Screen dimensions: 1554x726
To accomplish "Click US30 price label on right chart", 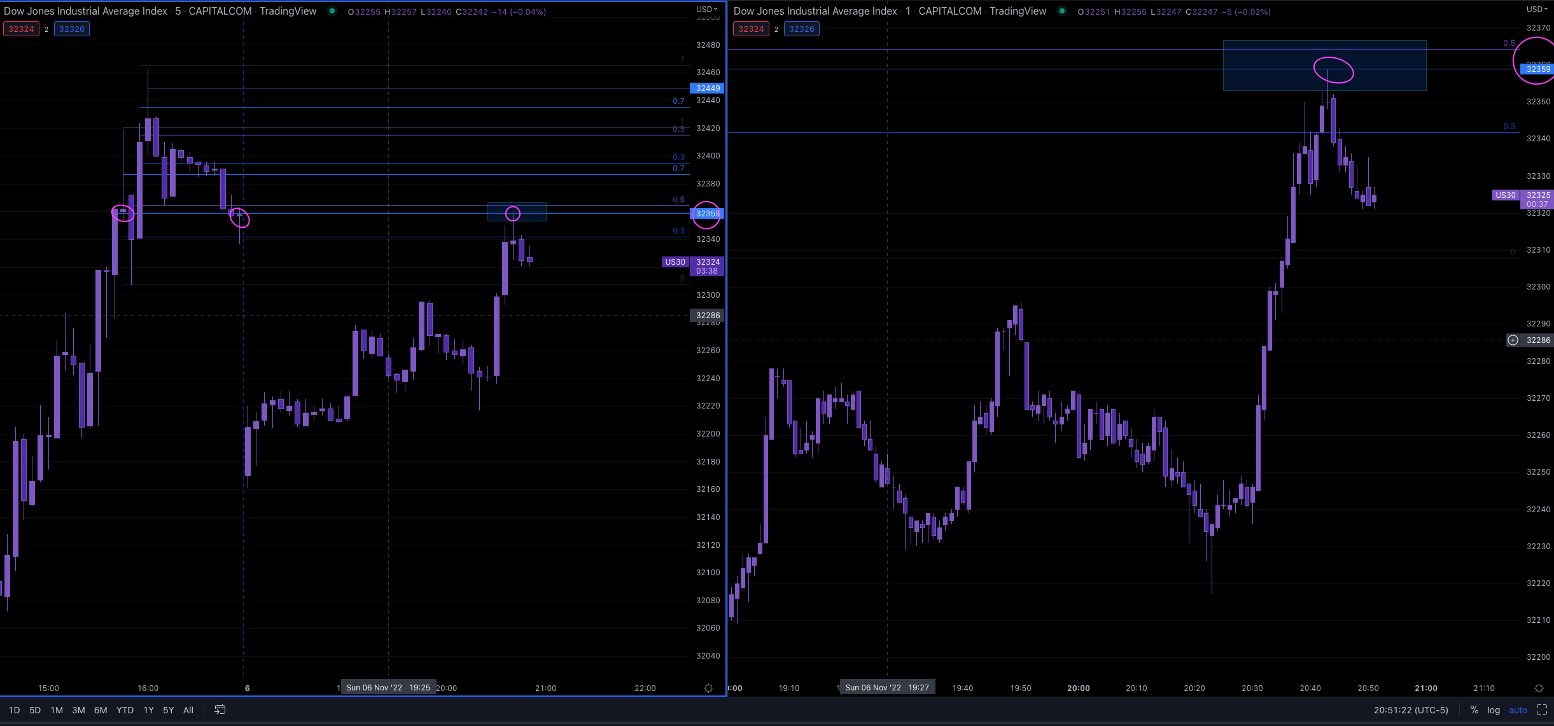I will pos(1505,195).
